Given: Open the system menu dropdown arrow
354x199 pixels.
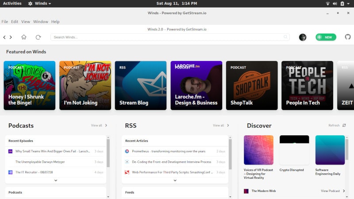Looking at the screenshot, I should click(348, 4).
